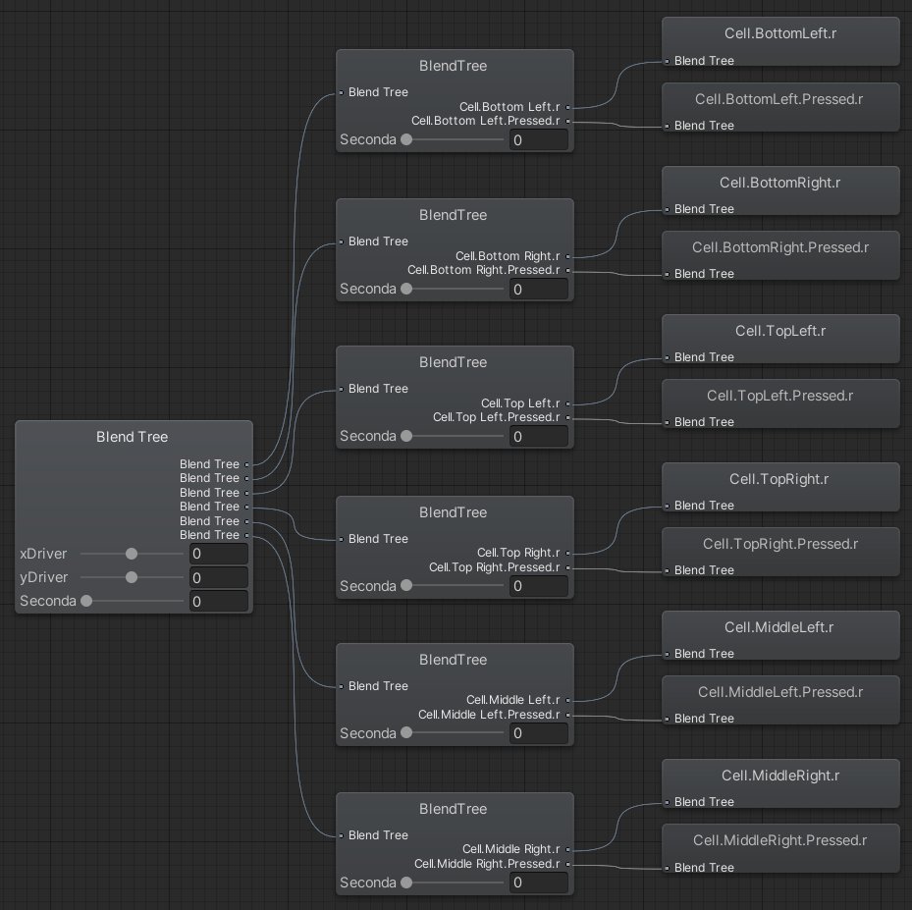Click the yDriver value input field
Screen dimensions: 912x910
219,577
